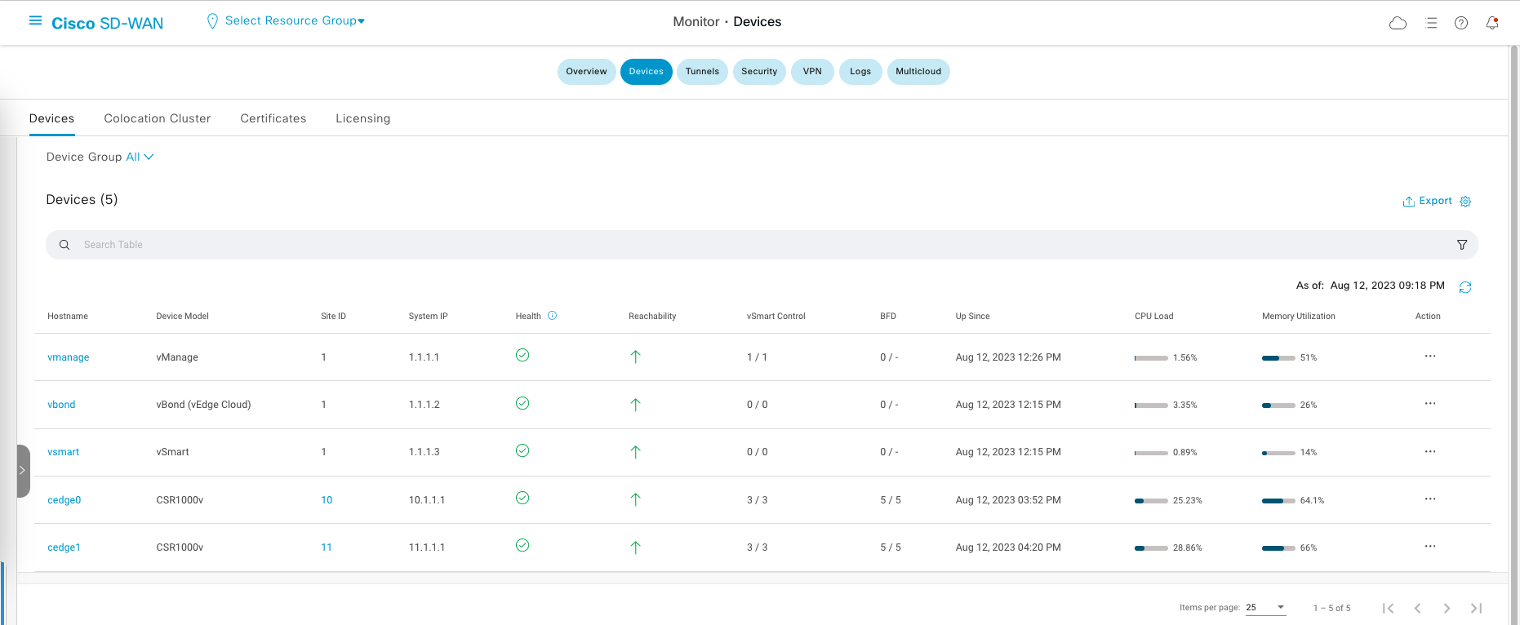
Task: Click the table filter funnel icon
Action: (x=1462, y=245)
